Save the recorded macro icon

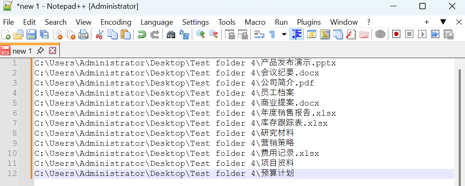[x=449, y=34]
